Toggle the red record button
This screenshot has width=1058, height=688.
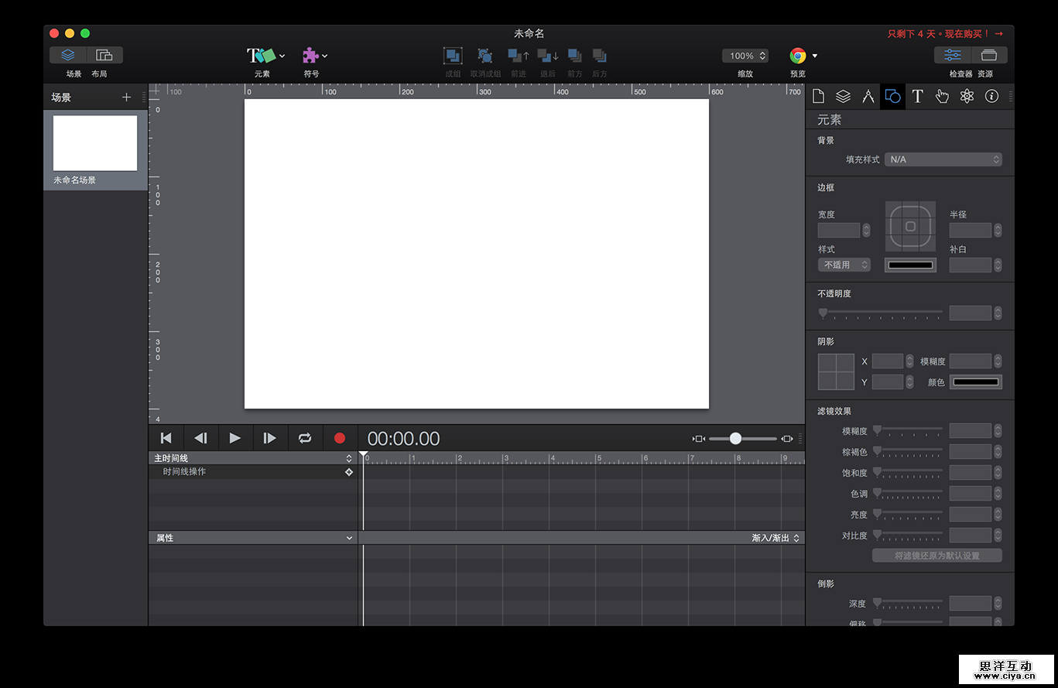[339, 438]
